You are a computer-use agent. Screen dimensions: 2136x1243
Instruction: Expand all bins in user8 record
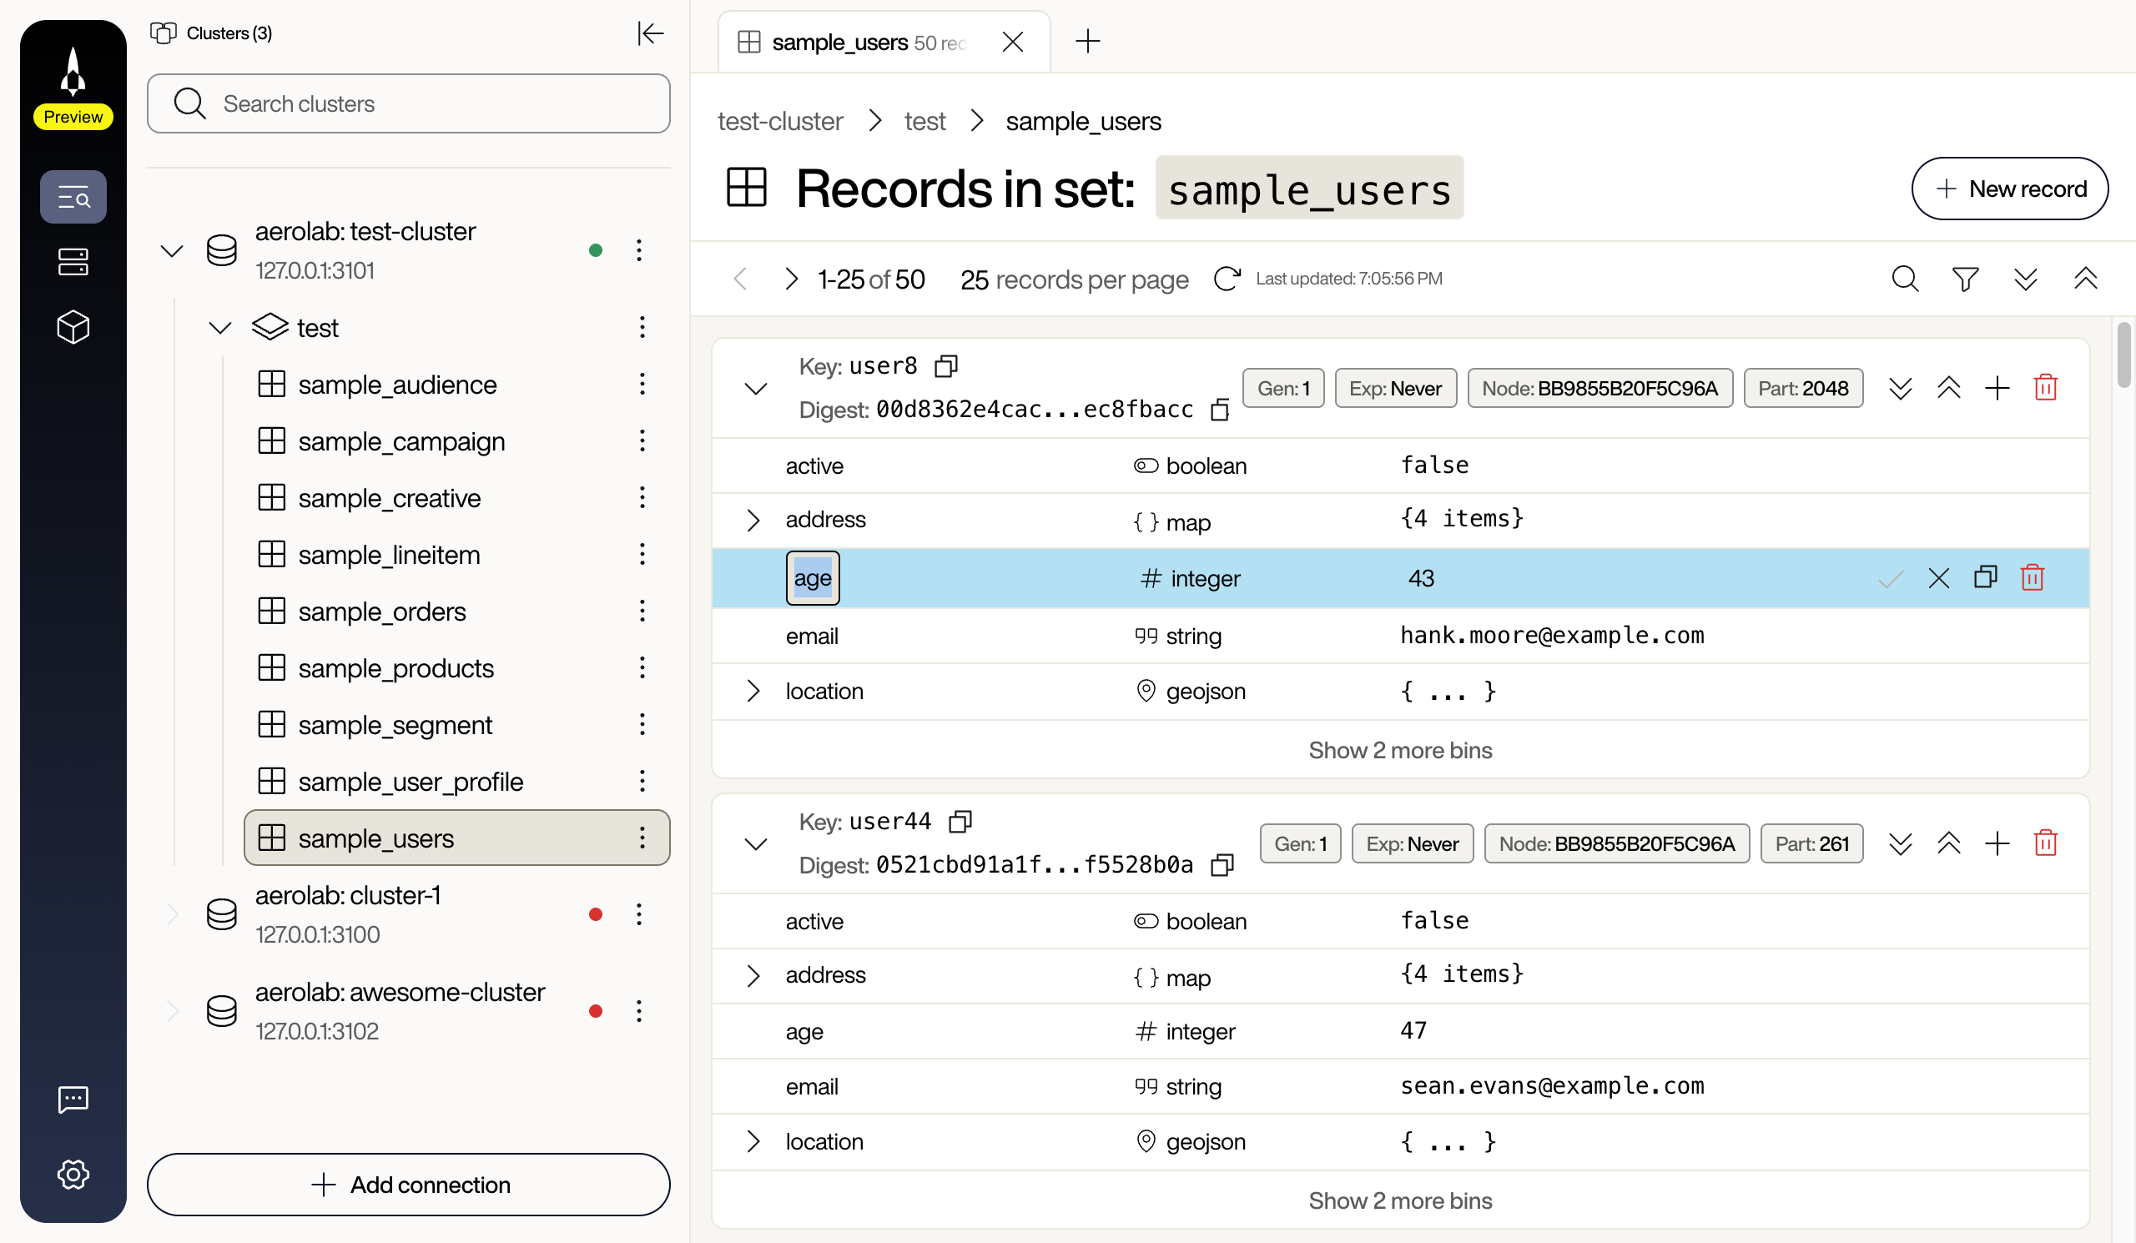(1901, 388)
